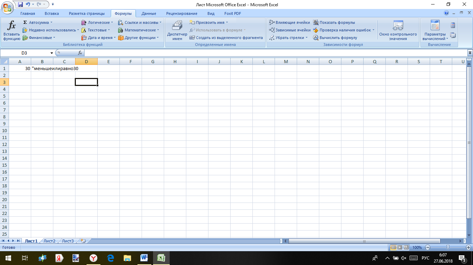Click Evaluate Formula (Вычислить формулу)
The height and width of the screenshot is (265, 473).
(x=335, y=38)
